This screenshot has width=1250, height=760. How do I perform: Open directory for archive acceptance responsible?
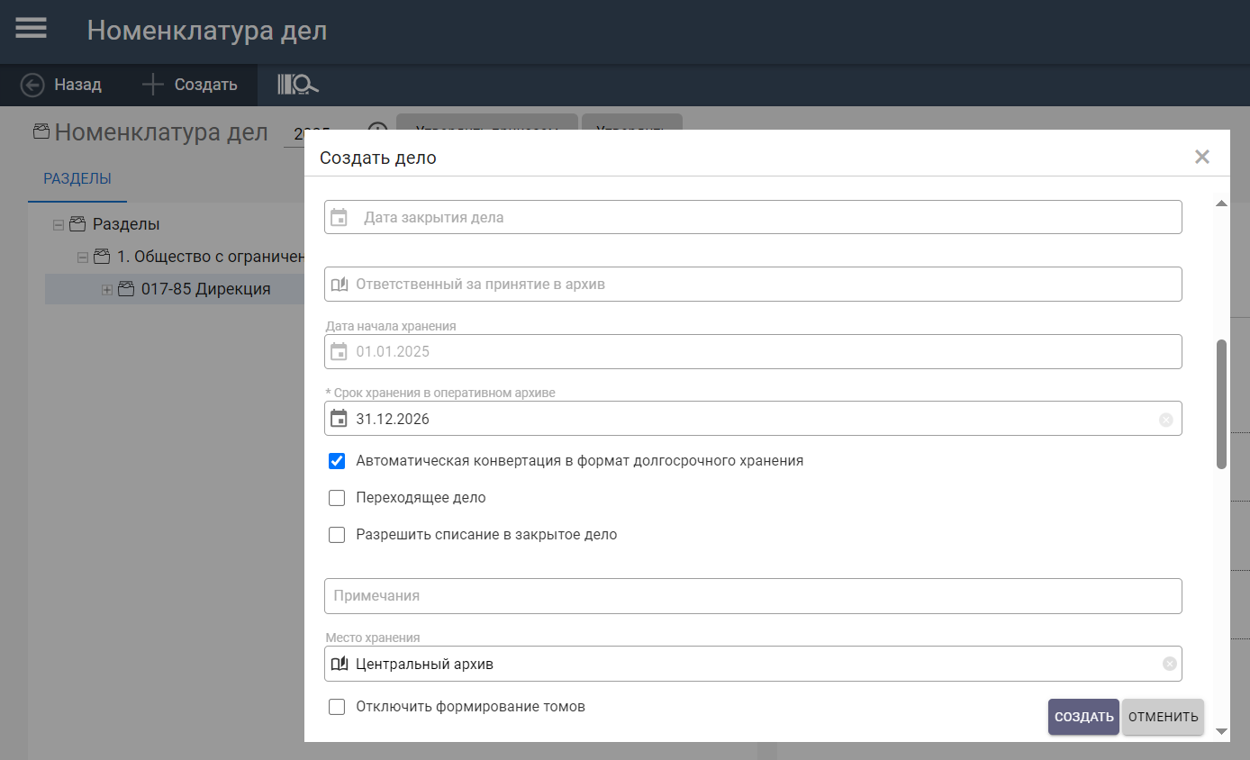click(340, 285)
